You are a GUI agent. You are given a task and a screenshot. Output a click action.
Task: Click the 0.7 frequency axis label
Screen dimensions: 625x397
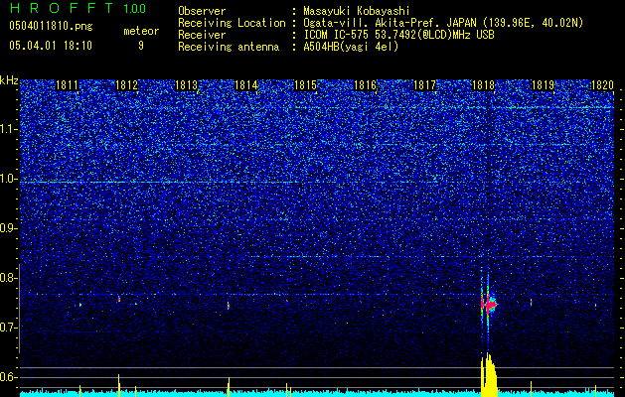8,328
